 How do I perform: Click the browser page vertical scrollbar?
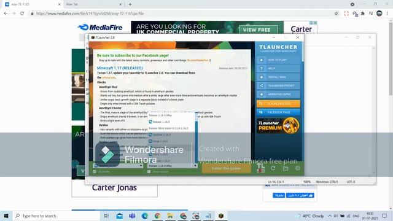391,59
